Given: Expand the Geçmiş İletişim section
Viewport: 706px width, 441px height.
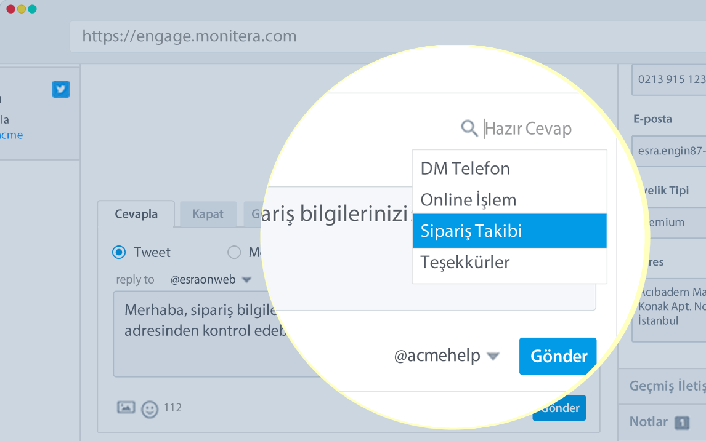Looking at the screenshot, I should click(665, 386).
